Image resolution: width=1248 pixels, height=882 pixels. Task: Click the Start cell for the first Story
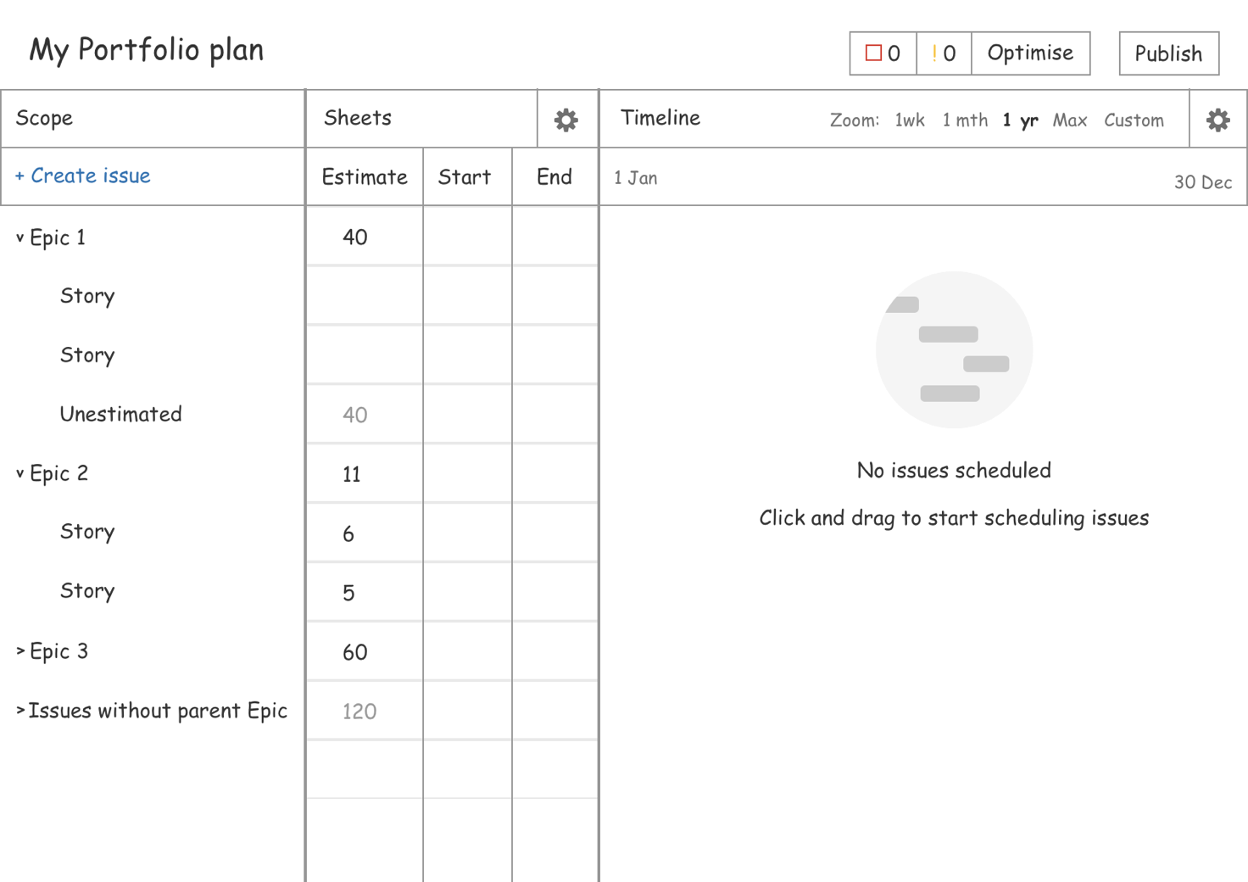[x=467, y=295]
